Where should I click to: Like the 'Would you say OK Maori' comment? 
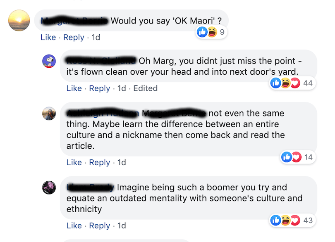pyautogui.click(x=48, y=38)
